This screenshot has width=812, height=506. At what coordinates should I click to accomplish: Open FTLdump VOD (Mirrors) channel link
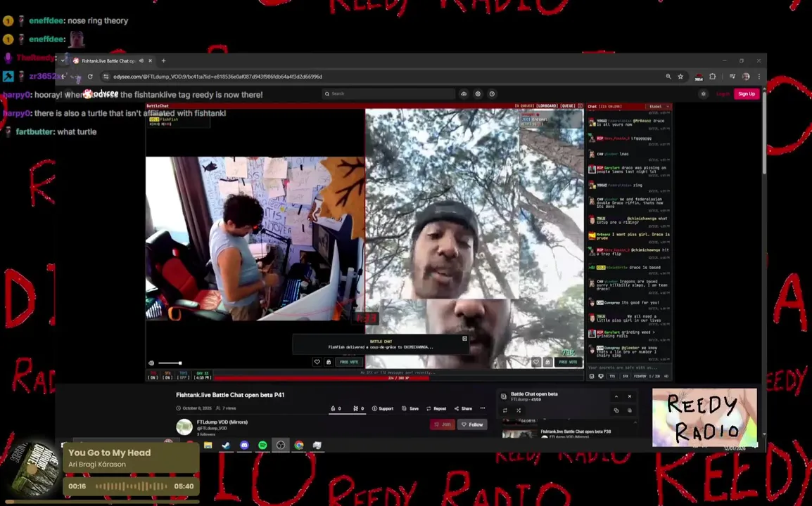[x=222, y=422]
